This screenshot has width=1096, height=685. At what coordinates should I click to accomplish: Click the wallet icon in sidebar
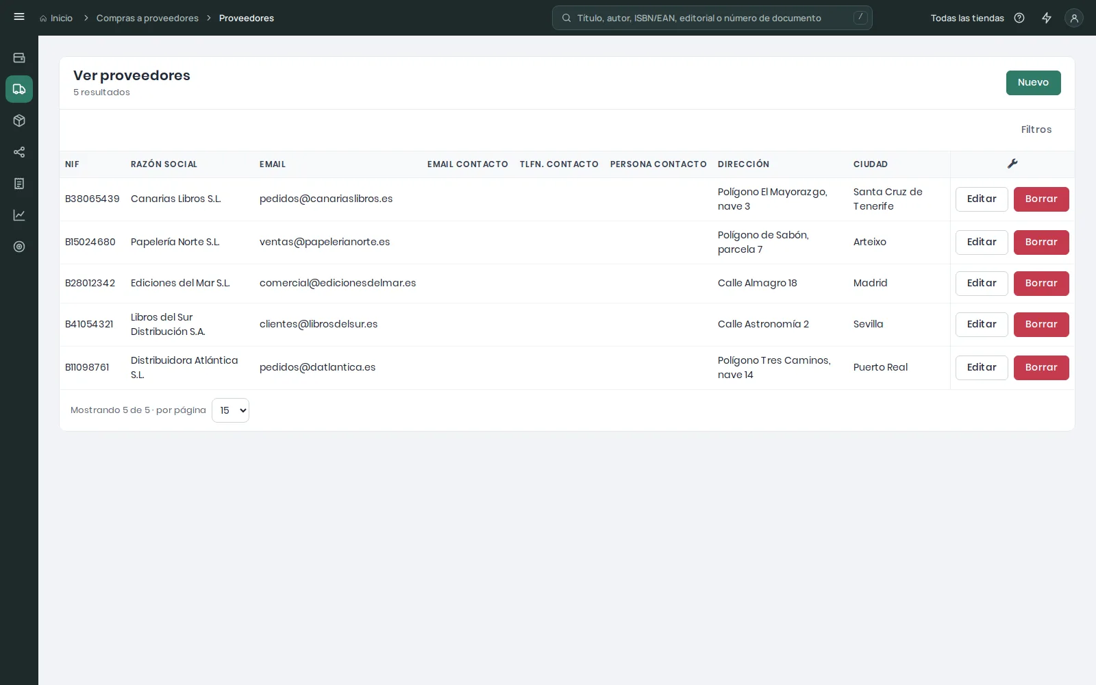pos(19,58)
